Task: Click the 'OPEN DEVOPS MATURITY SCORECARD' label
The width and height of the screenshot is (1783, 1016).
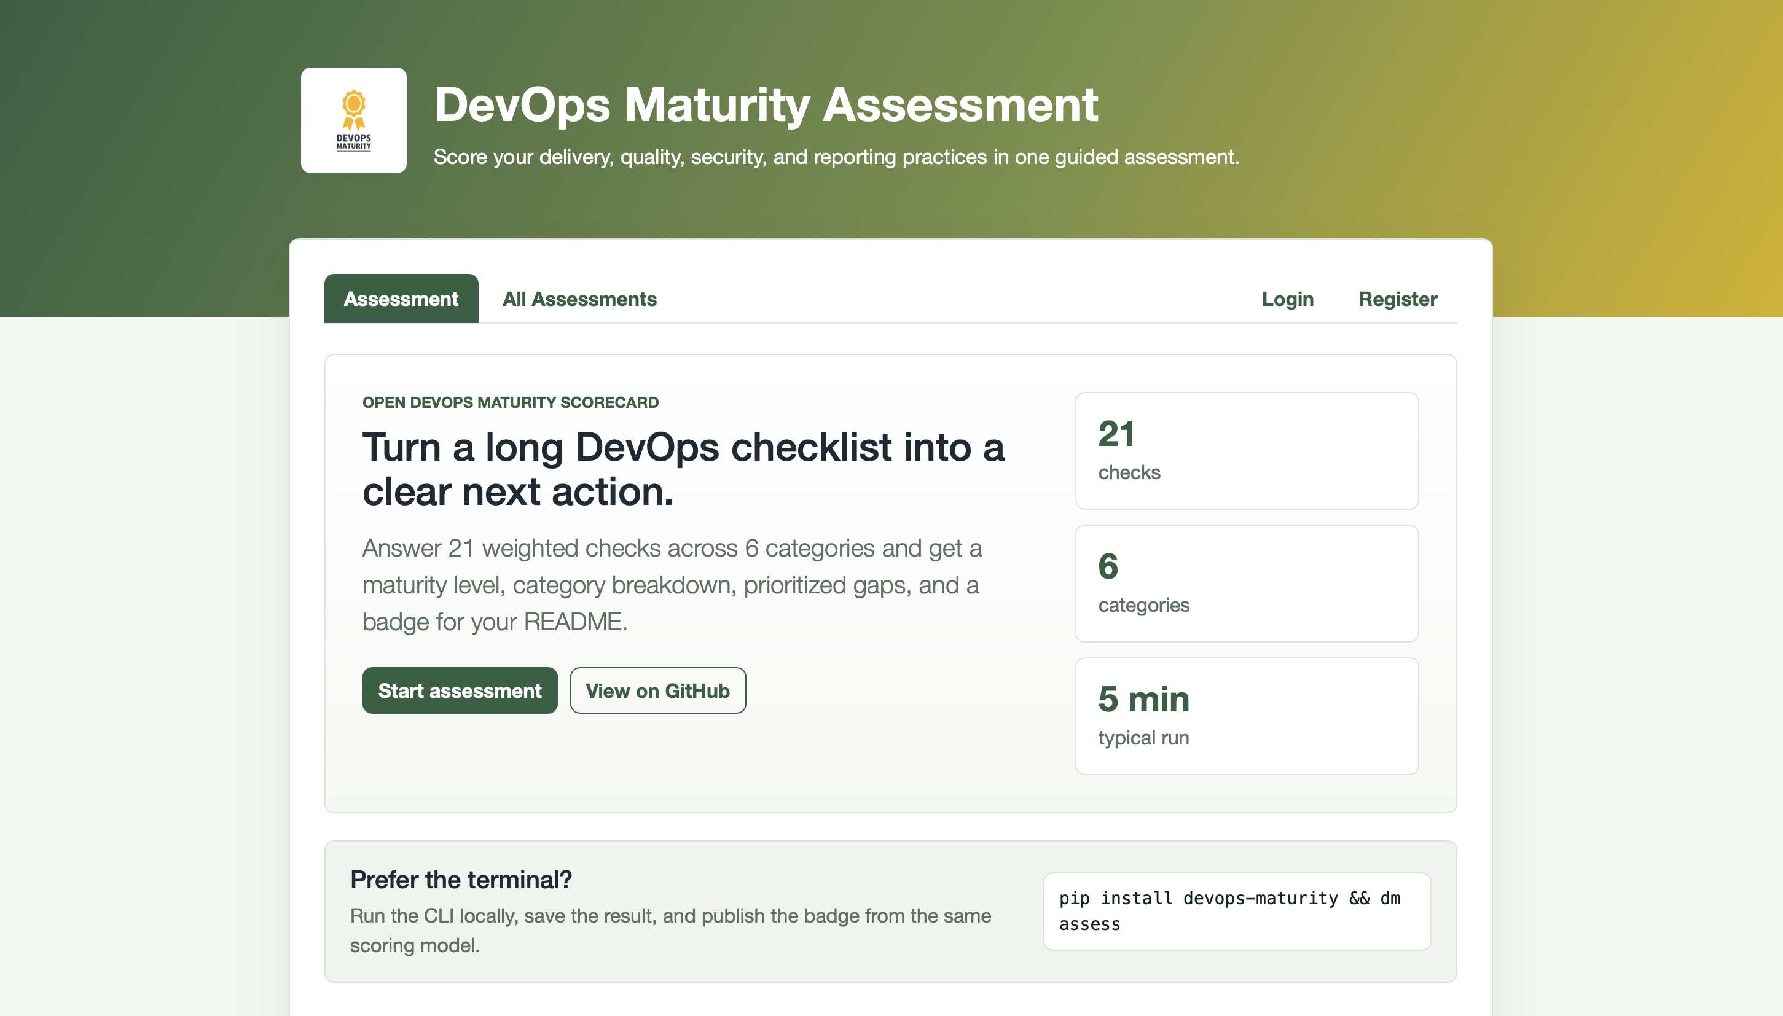Action: (x=510, y=402)
